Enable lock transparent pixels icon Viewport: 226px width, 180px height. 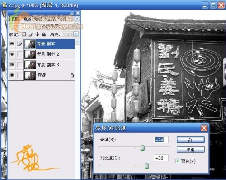point(24,34)
